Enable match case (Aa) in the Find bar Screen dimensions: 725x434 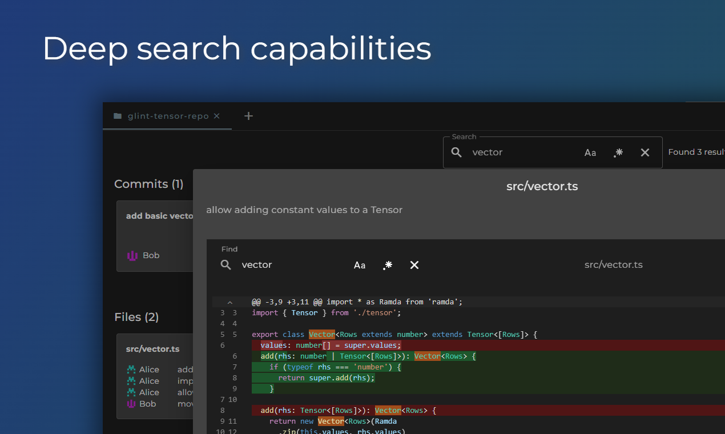pos(360,264)
